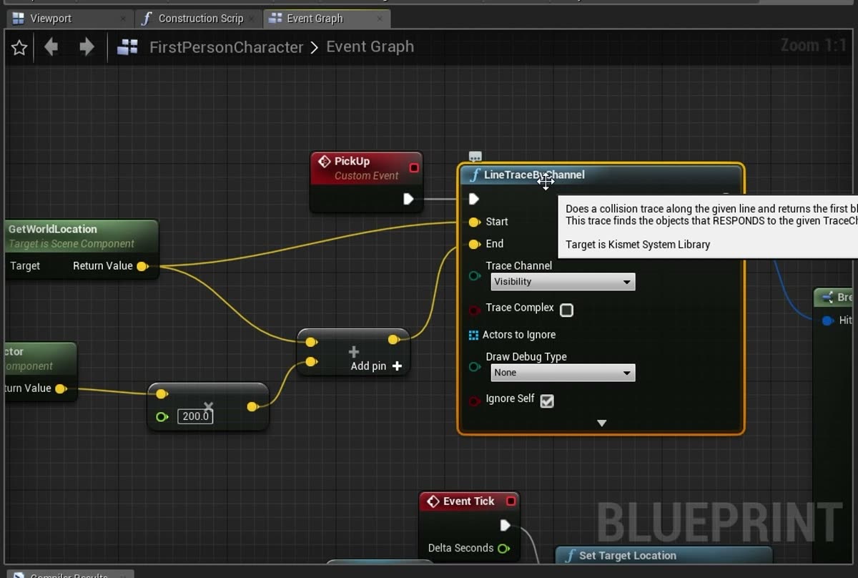
Task: Select the Event Tick node title
Action: tap(468, 501)
